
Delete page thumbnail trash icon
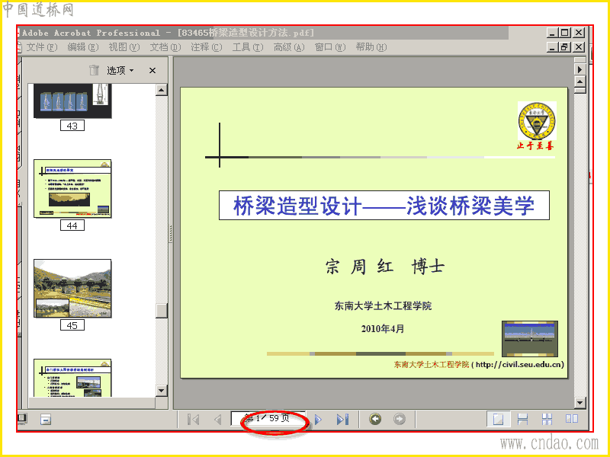[x=94, y=70]
